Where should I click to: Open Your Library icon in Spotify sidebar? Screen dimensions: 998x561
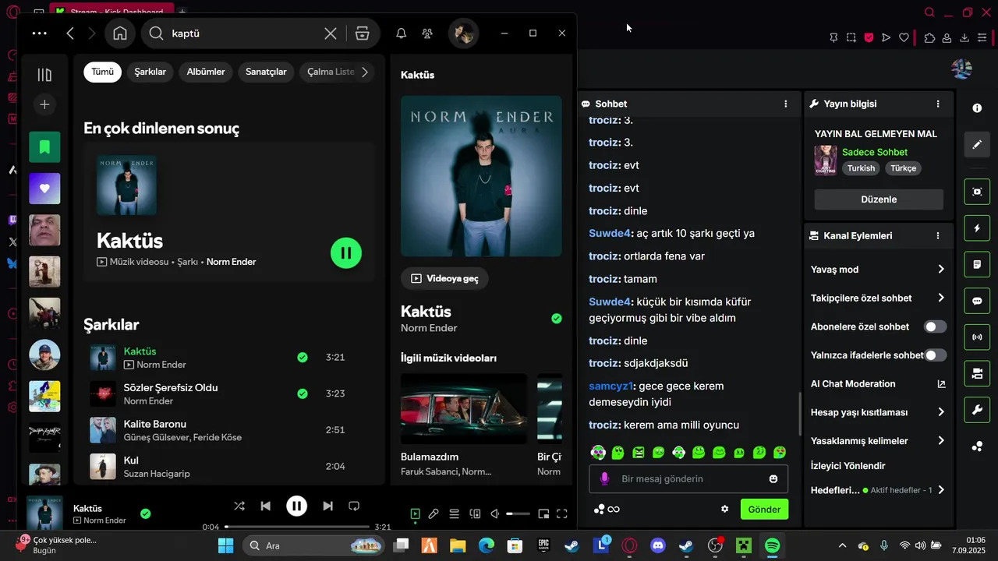(44, 75)
